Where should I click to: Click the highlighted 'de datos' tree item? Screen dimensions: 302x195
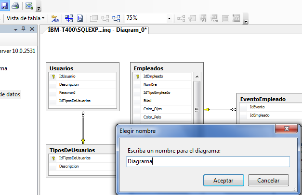pos(10,94)
